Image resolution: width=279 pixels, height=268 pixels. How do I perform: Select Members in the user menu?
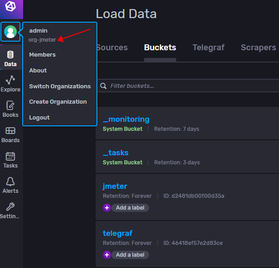coord(43,55)
